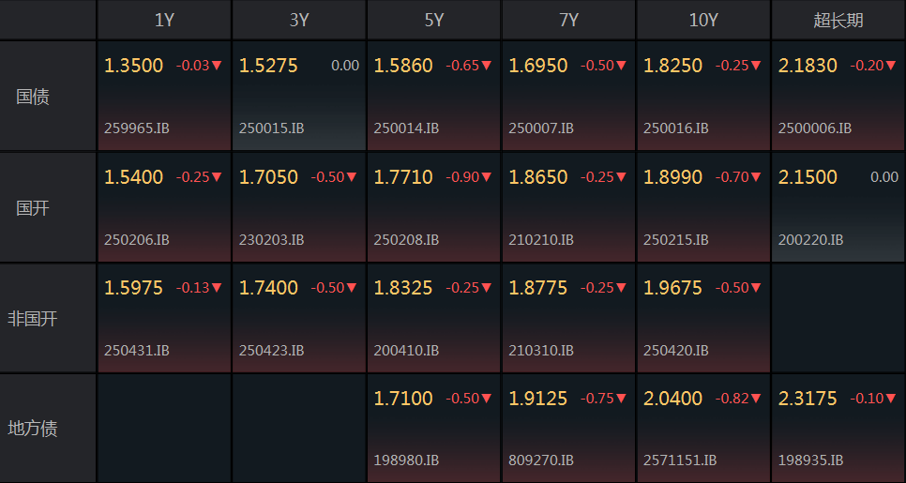The height and width of the screenshot is (483, 906).
Task: Select the 5Y maturity column header
Action: [x=434, y=20]
